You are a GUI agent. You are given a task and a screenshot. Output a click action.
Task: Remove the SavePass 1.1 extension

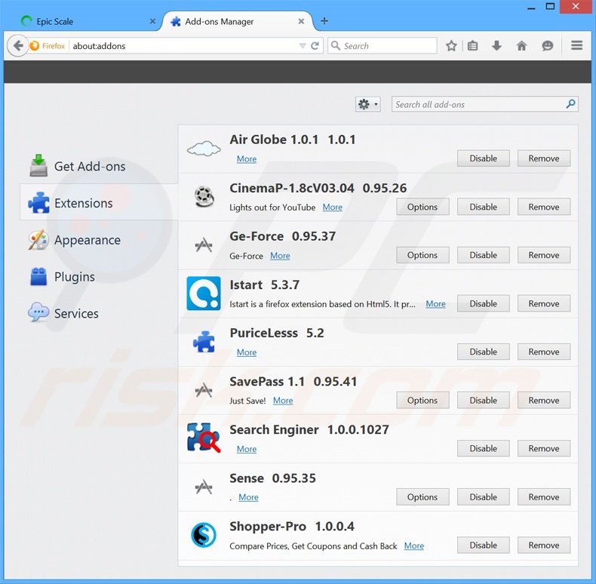coord(543,400)
